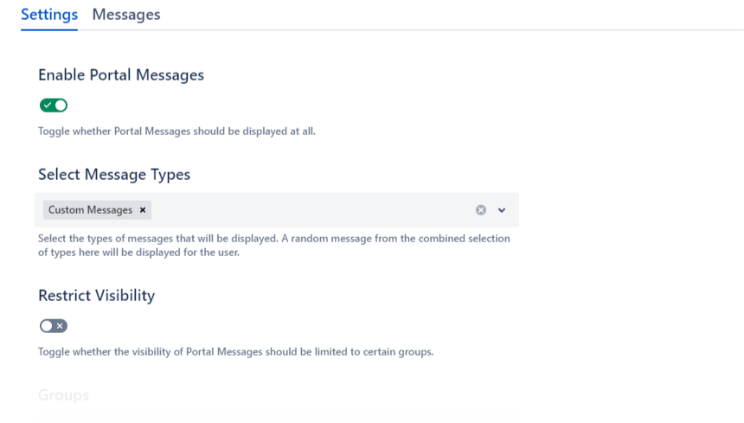The height and width of the screenshot is (423, 744).
Task: Click the Custom Messages tag label
Action: 90,210
